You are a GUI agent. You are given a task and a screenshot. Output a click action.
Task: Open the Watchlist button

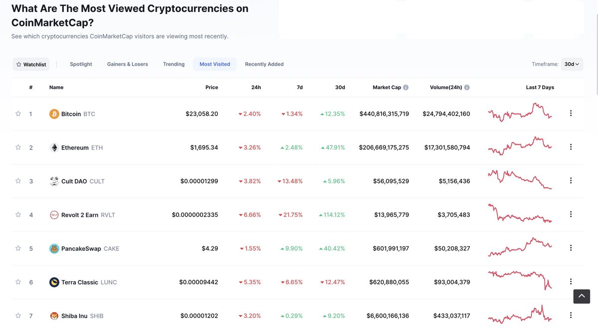coord(31,64)
